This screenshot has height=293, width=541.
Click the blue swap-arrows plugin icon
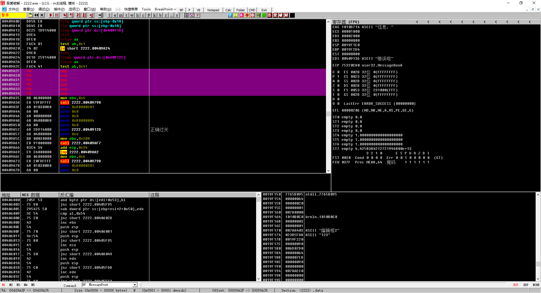(x=230, y=15)
